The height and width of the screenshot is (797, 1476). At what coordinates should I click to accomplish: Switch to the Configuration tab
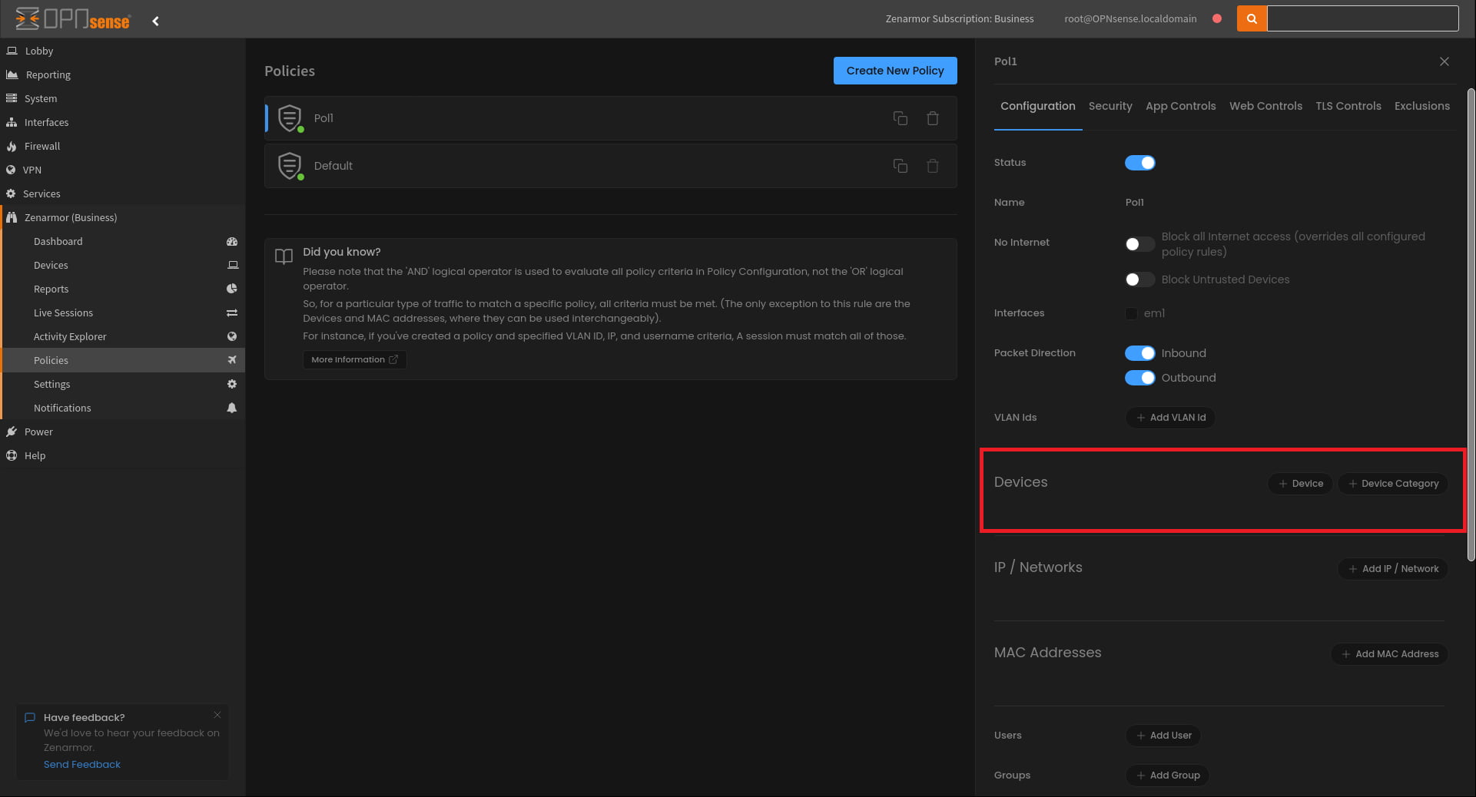(1037, 106)
